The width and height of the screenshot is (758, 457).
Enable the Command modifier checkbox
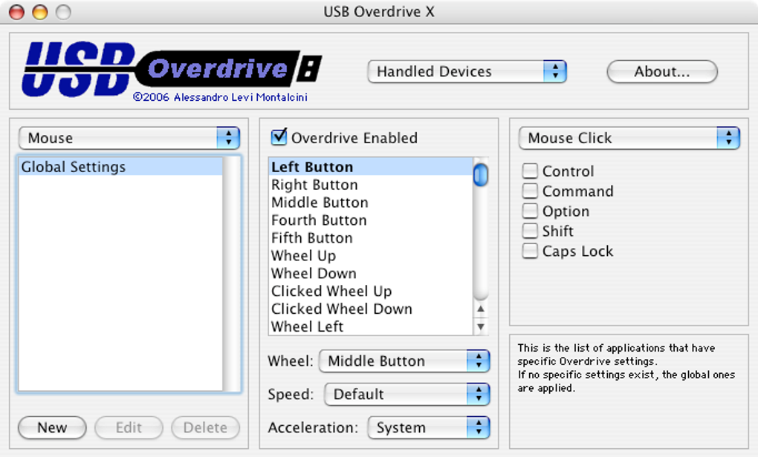tap(530, 191)
